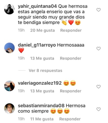Open 11 Me gusta likes list

(42, 119)
